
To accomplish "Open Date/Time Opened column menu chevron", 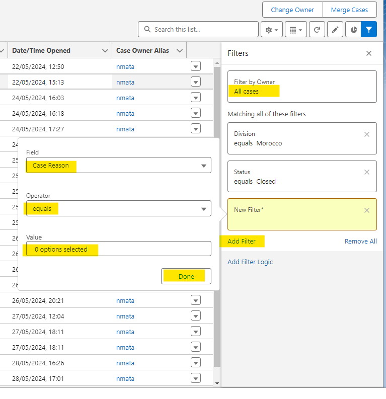I will click(x=105, y=51).
